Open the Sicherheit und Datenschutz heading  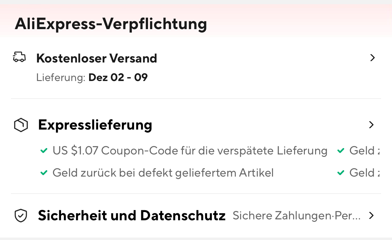click(x=132, y=215)
